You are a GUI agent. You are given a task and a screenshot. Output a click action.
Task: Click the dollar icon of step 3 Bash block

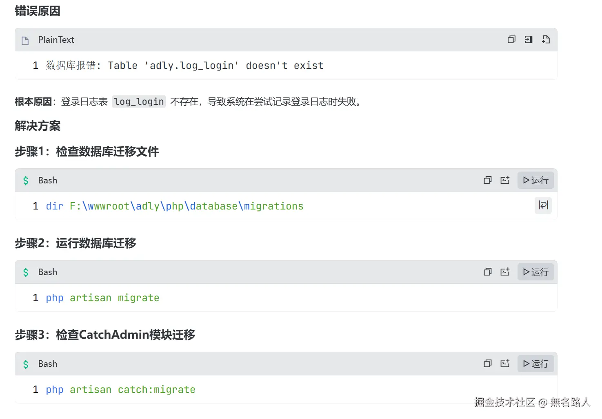[26, 364]
